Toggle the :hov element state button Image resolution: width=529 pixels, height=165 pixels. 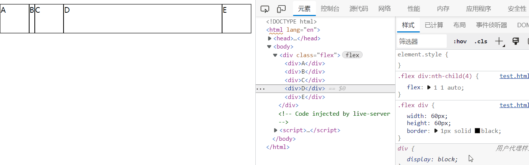point(460,41)
